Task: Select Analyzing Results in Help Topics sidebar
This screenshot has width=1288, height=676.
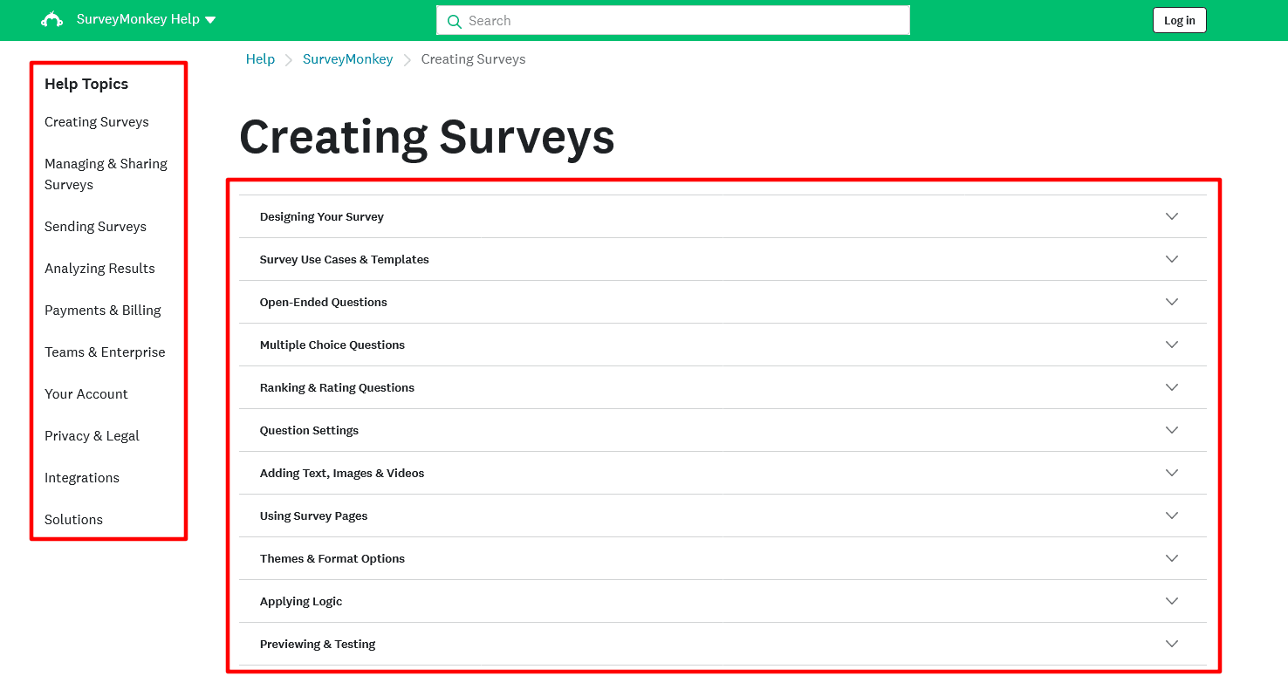Action: coord(99,268)
